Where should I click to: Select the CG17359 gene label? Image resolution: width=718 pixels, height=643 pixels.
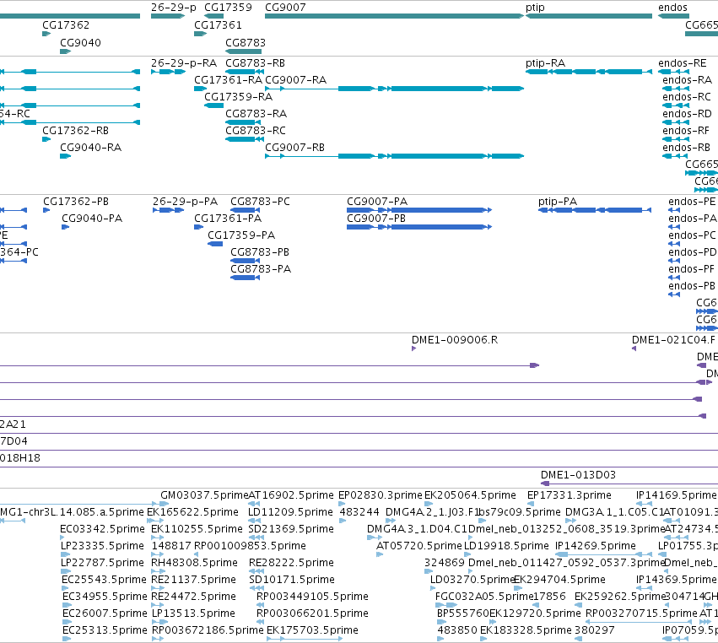click(x=228, y=8)
